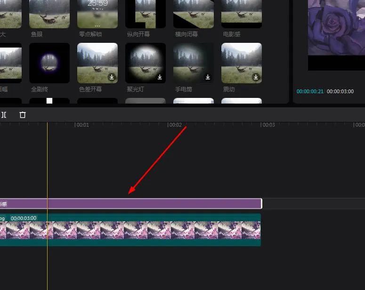Image resolution: width=365 pixels, height=290 pixels.
Task: Select the 全剧终 effect thumbnail
Action: coord(49,63)
